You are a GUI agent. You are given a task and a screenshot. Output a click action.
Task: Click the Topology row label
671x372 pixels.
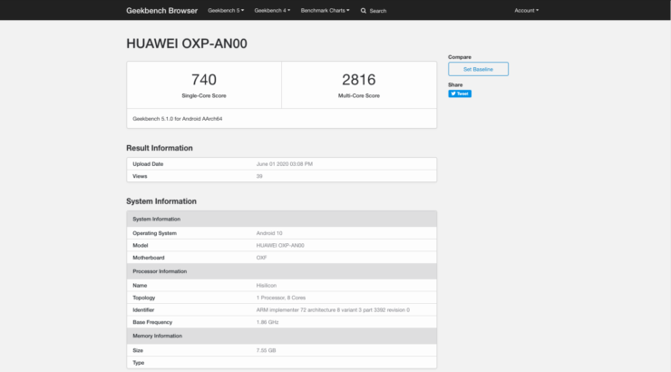(144, 298)
